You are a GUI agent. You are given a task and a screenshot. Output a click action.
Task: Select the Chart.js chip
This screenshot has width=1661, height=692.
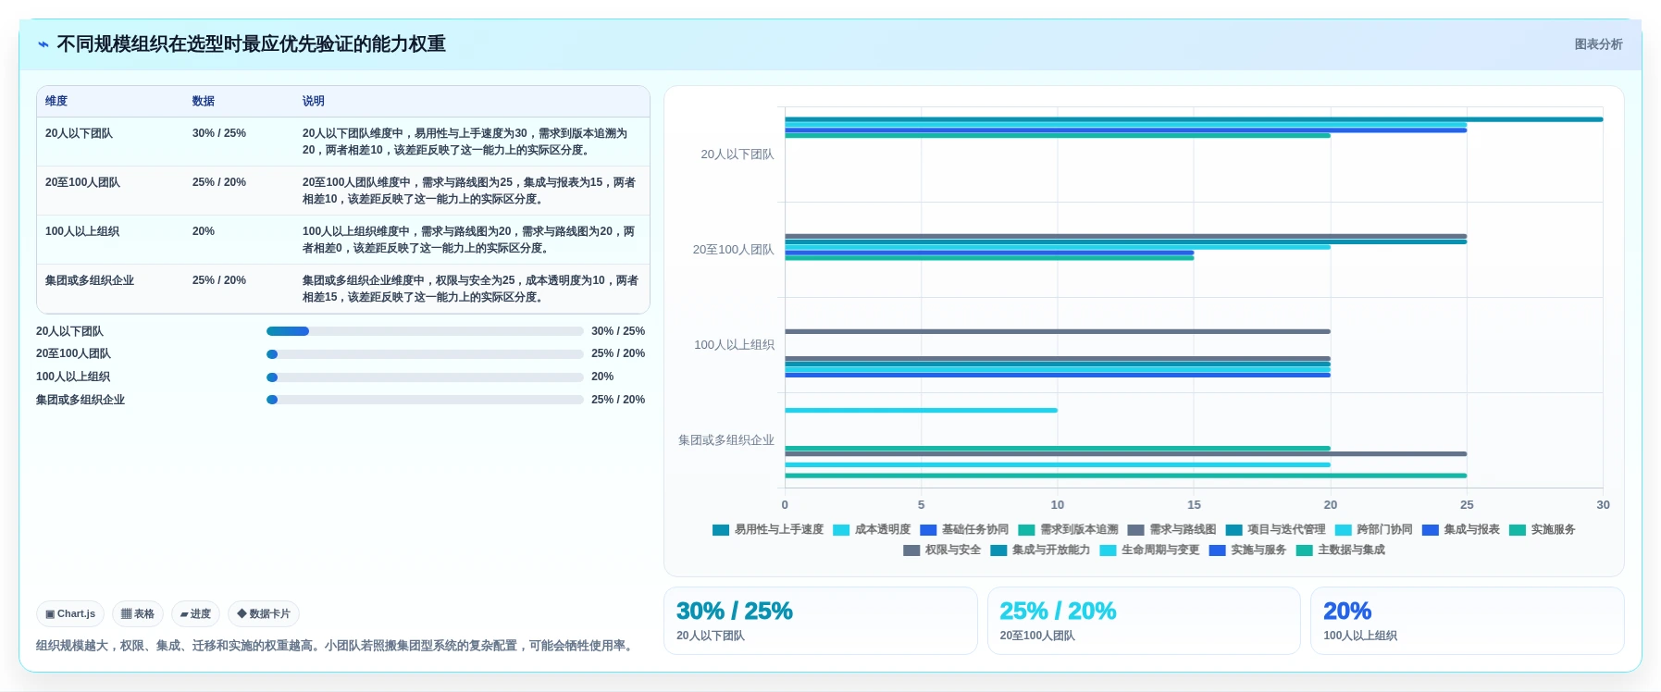coord(70,613)
